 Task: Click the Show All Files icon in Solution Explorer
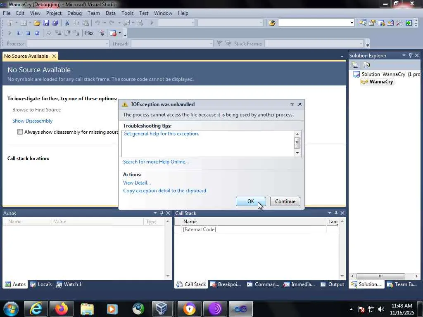[367, 65]
